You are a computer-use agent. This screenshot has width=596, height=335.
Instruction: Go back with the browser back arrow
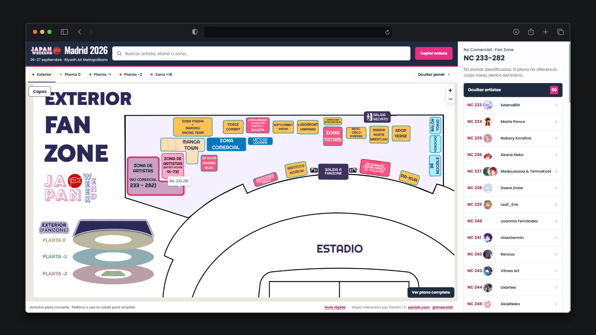(79, 32)
